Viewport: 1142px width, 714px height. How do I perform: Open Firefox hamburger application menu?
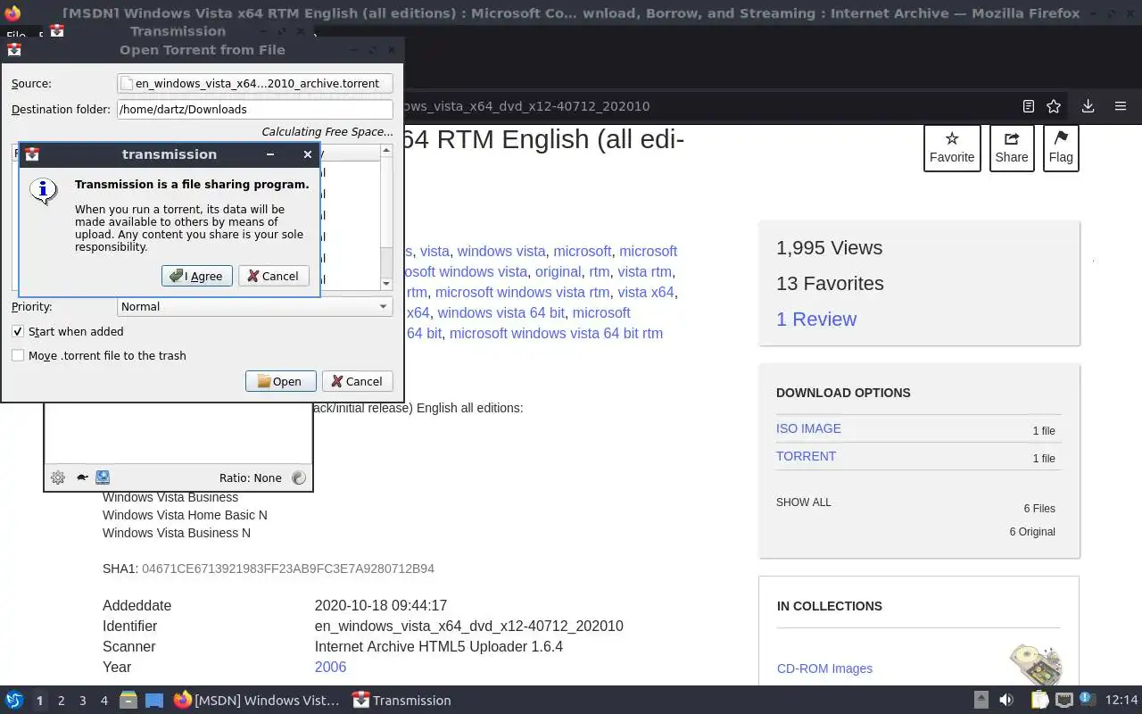(1121, 106)
